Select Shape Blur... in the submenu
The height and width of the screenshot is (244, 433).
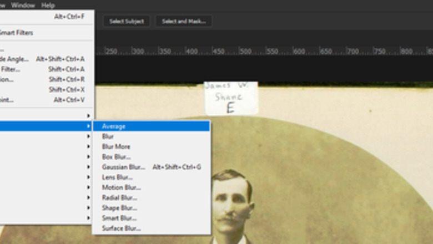151,208
